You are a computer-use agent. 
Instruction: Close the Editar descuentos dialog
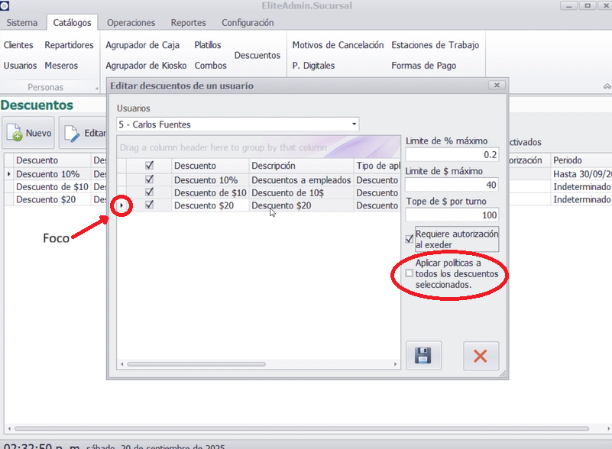497,86
